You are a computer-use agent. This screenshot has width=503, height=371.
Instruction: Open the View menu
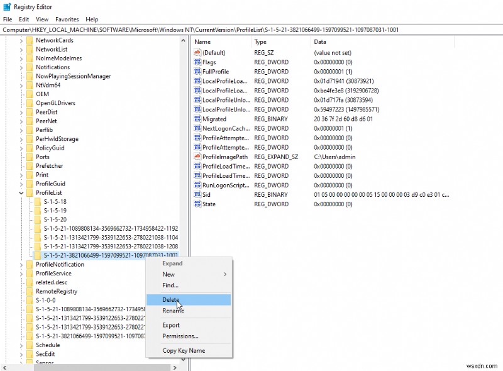pyautogui.click(x=41, y=19)
